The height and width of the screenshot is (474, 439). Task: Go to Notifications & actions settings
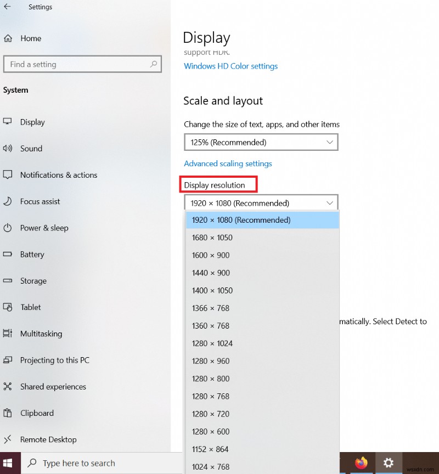(x=59, y=175)
